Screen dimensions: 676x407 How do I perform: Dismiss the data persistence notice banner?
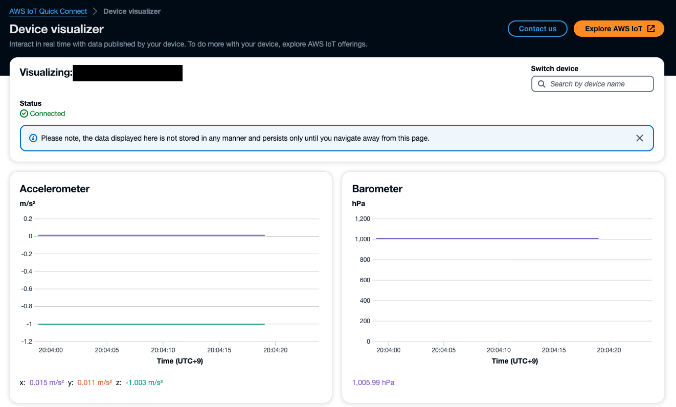pos(640,138)
